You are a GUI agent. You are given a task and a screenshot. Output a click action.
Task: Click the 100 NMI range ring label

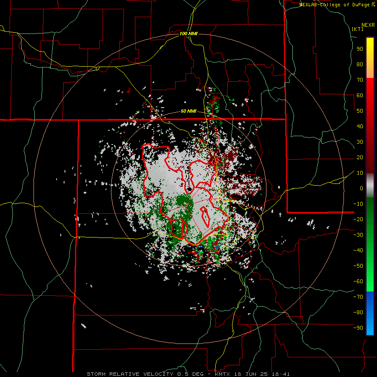(188, 34)
